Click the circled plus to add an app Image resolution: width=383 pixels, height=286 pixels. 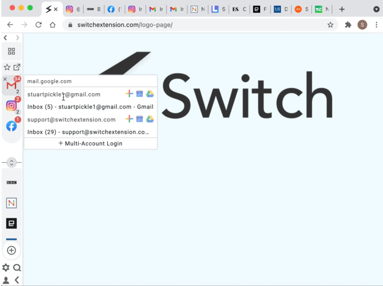(11, 250)
